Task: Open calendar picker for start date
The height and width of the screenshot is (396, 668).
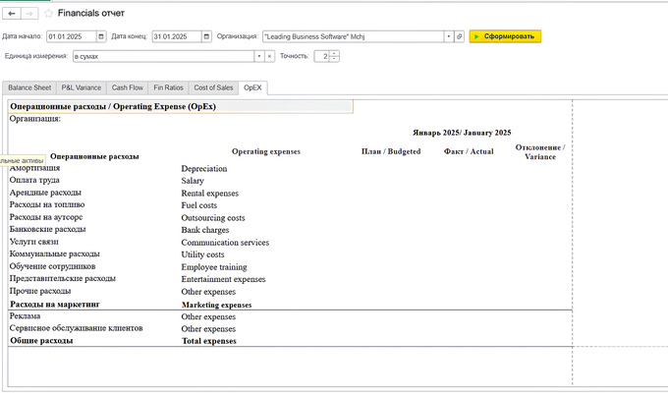Action: [99, 36]
